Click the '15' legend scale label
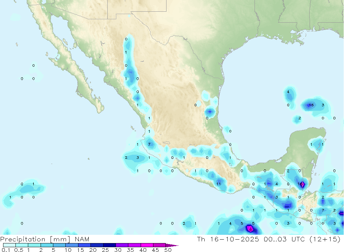This screenshot has height=252, width=344. [x=80, y=250]
